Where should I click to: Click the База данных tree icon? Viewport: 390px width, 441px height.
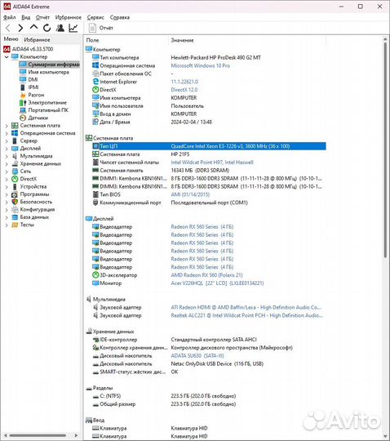click(15, 217)
